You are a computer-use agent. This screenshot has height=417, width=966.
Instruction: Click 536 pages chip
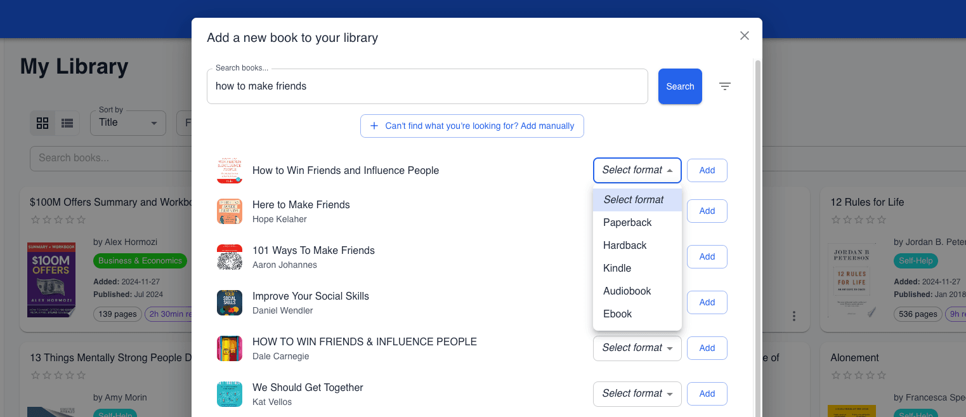click(x=918, y=314)
